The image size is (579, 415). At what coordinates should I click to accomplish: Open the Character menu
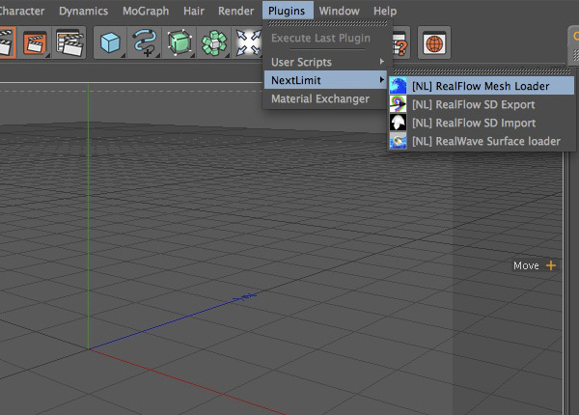pyautogui.click(x=21, y=11)
